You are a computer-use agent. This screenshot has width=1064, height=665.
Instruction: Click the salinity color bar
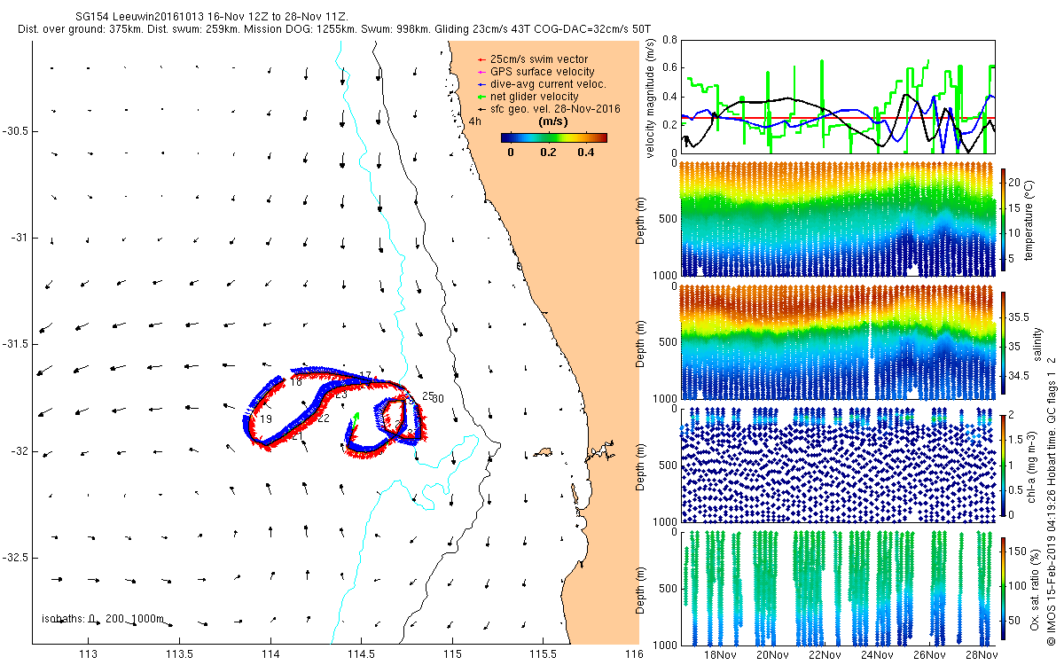1004,344
